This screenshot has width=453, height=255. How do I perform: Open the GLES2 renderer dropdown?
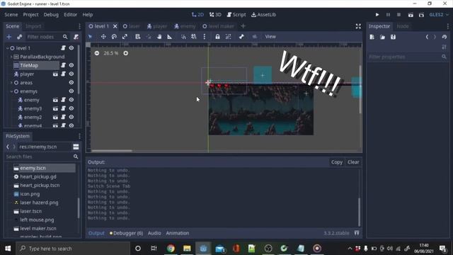[439, 14]
